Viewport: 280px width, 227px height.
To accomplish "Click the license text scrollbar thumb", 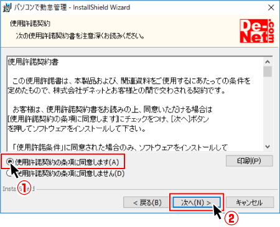I will tap(268, 72).
